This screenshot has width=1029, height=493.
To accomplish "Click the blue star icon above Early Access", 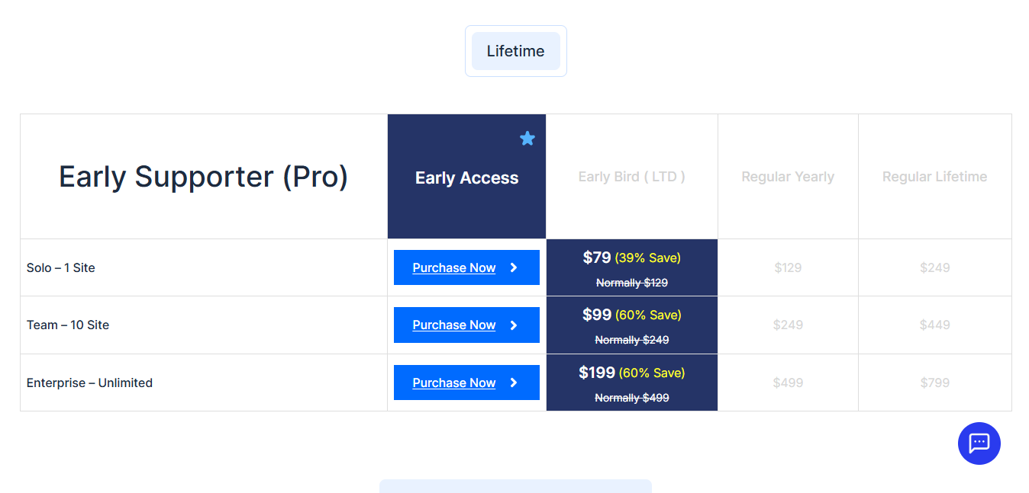I will point(527,138).
